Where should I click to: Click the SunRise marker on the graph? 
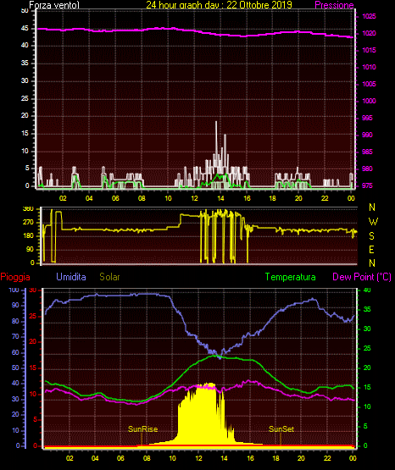142,429
